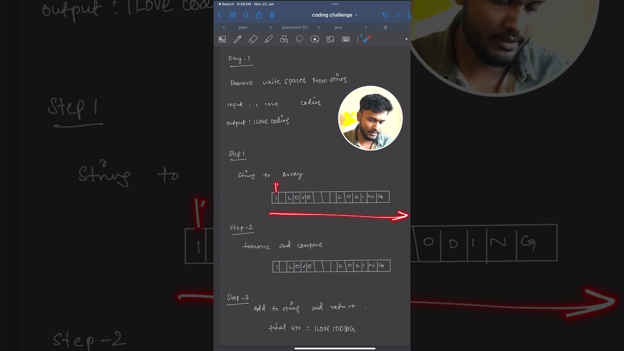This screenshot has width=624, height=351.
Task: Tap the round presenter video overlay on the page
Action: [370, 118]
